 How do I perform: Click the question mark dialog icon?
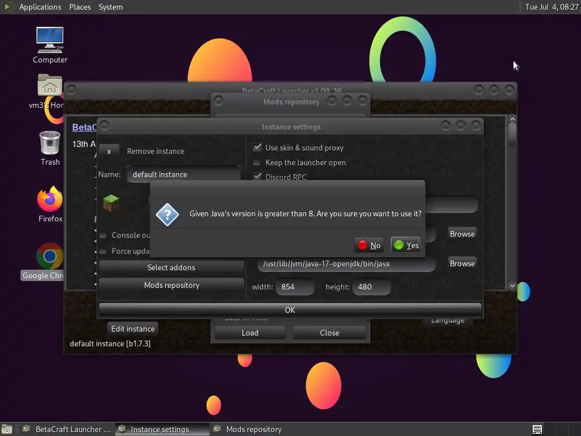[167, 214]
